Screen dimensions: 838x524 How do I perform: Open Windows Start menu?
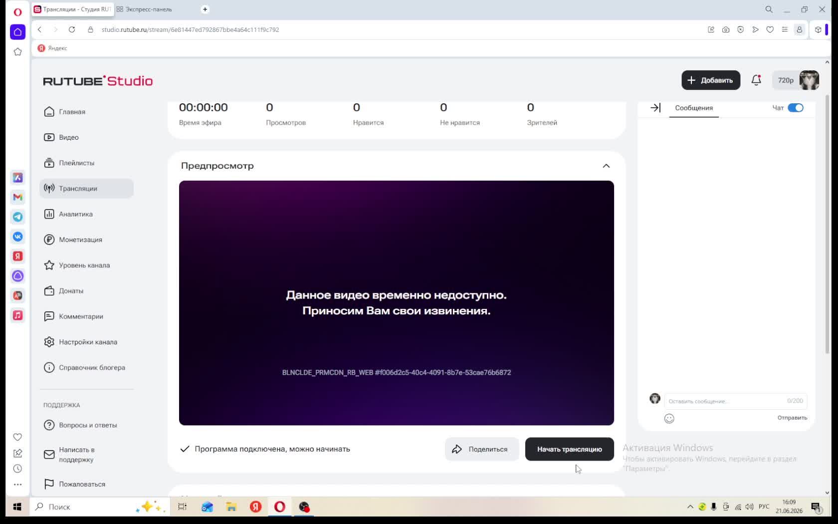17,507
